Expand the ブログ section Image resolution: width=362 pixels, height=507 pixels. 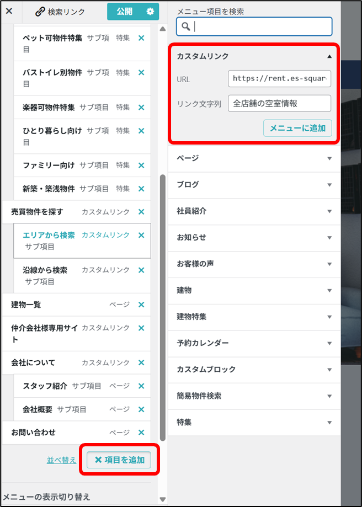329,185
